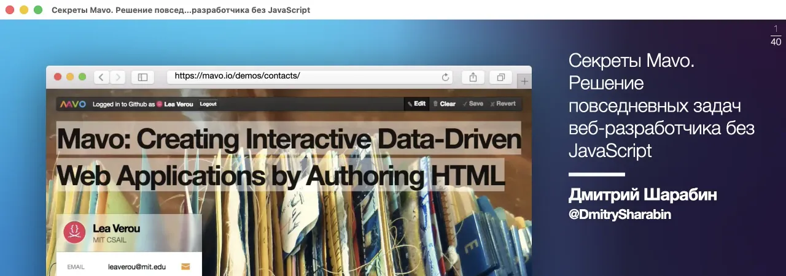Screen dimensions: 786x276
Task: Click the green fullscreen button of main window
Action: pyautogui.click(x=38, y=10)
